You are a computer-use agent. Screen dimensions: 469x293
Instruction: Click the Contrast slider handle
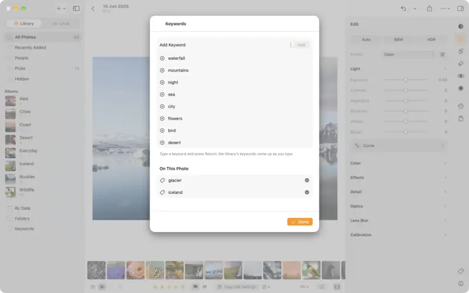pyautogui.click(x=406, y=90)
